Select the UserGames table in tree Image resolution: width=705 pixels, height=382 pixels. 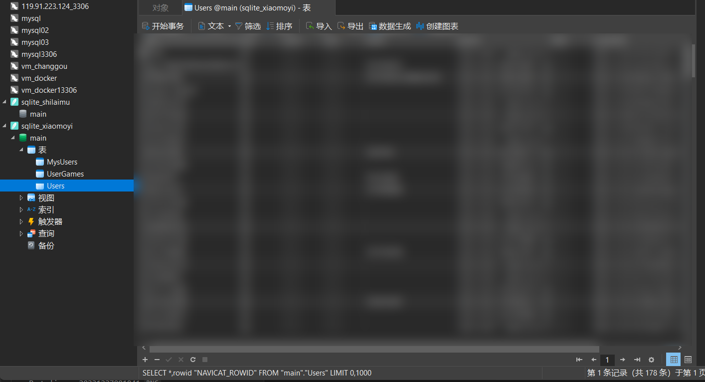point(65,174)
